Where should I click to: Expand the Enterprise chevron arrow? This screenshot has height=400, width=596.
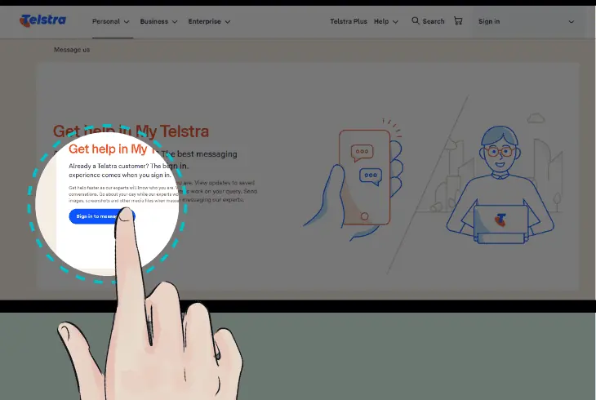coord(228,22)
